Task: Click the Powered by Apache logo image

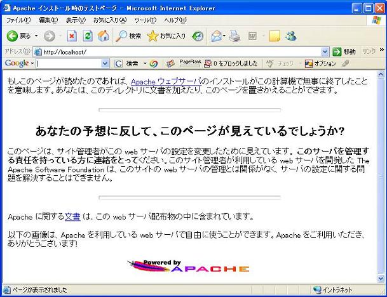Action: tap(188, 266)
